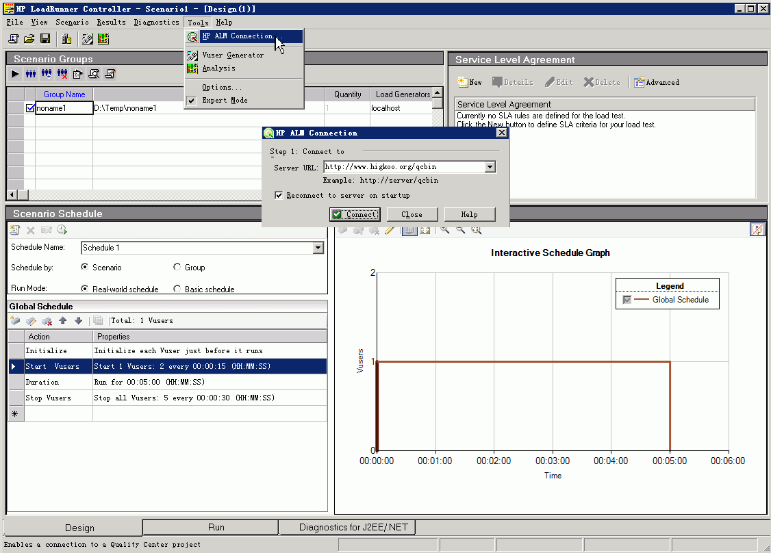771x553 pixels.
Task: Click the Add Group icon with plus sign
Action: pos(47,74)
